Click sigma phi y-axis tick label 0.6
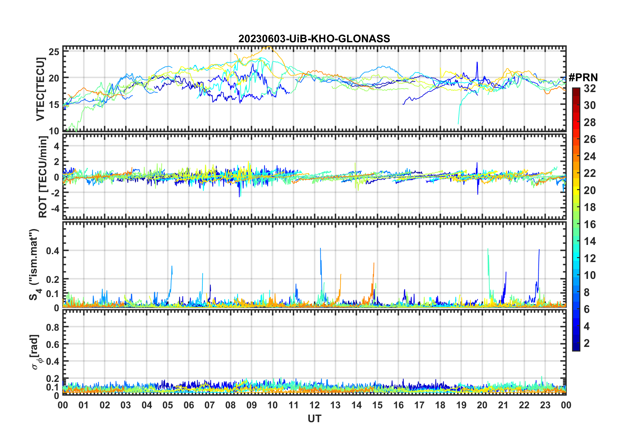The width and height of the screenshot is (629, 439). [53, 344]
